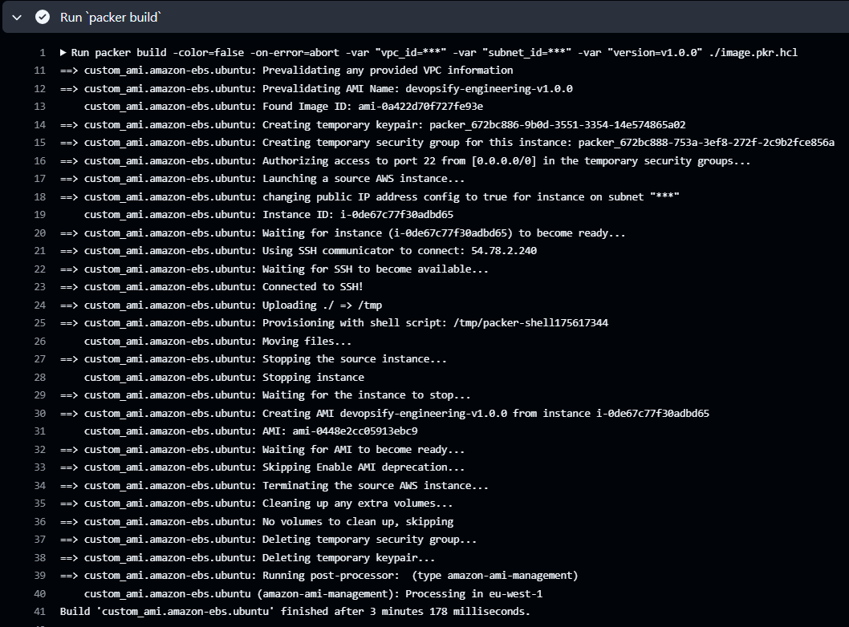849x627 pixels.
Task: Click the green success checkmark icon
Action: point(43,18)
